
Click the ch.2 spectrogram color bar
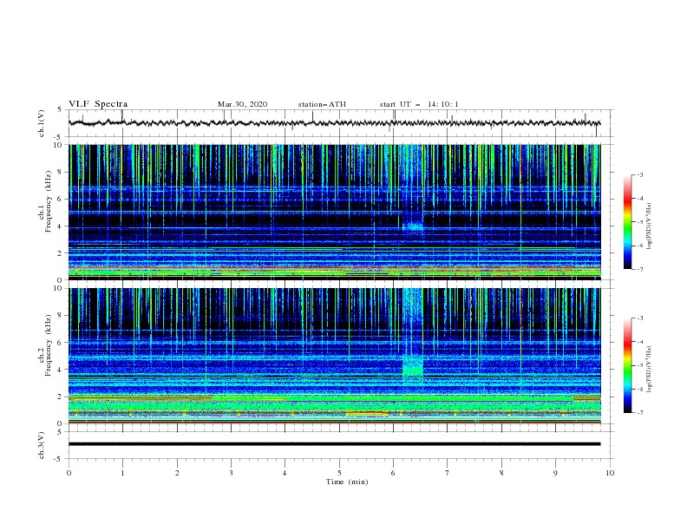pos(627,365)
